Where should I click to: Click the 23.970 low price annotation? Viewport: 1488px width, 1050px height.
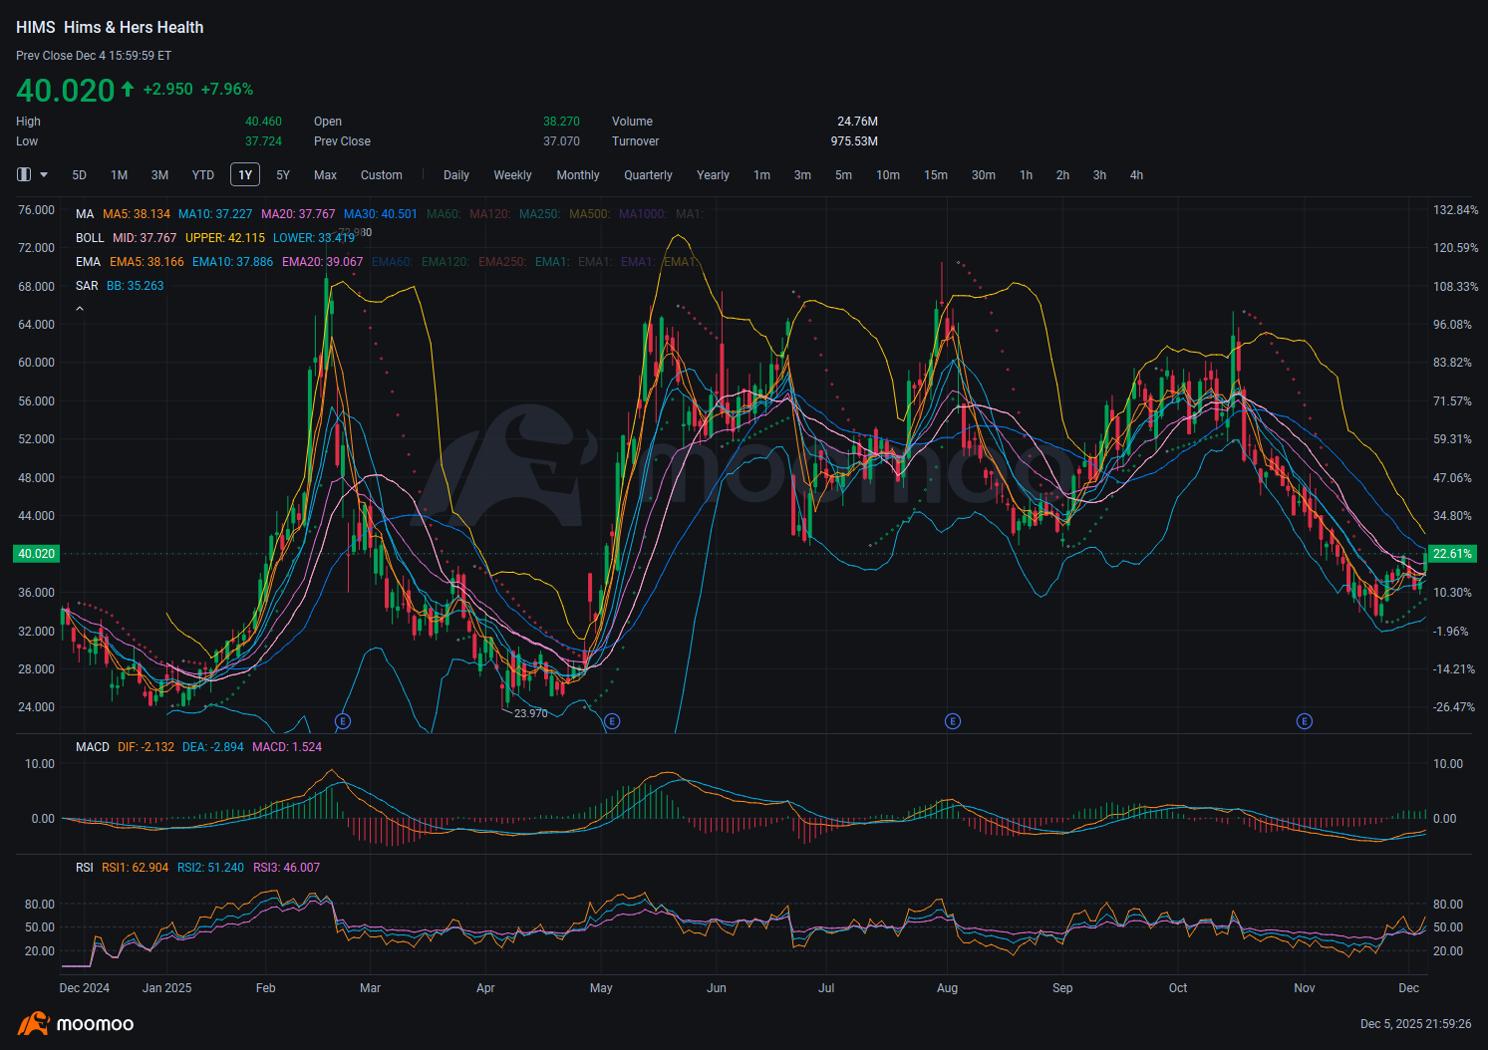tap(531, 713)
